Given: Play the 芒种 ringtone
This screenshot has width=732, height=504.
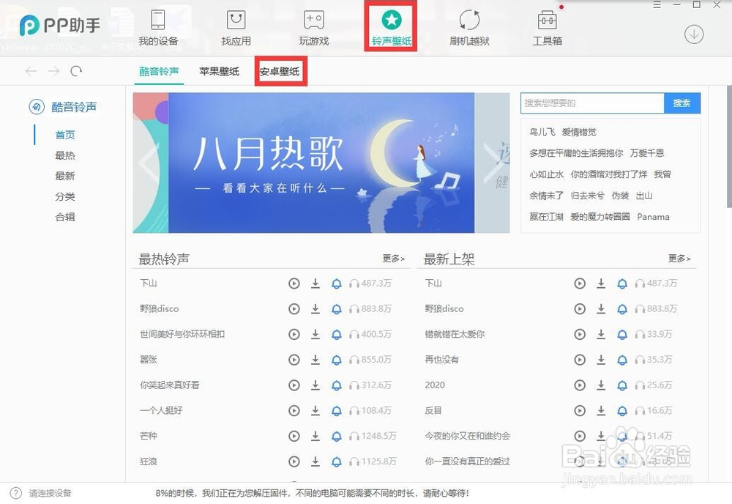Looking at the screenshot, I should coord(294,436).
